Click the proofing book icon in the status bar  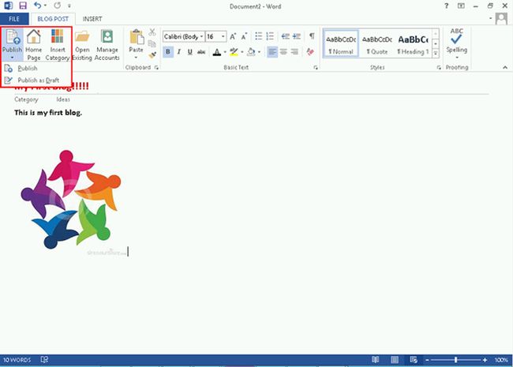tap(44, 359)
